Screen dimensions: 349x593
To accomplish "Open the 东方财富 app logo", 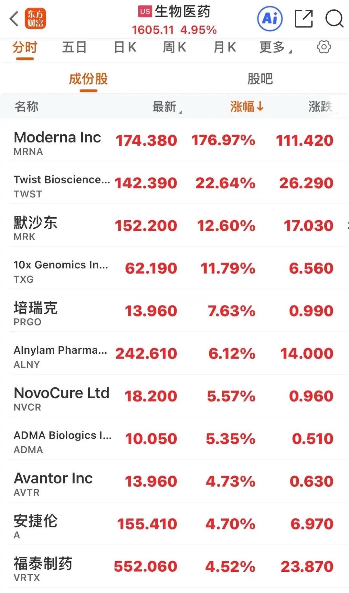I will (36, 18).
